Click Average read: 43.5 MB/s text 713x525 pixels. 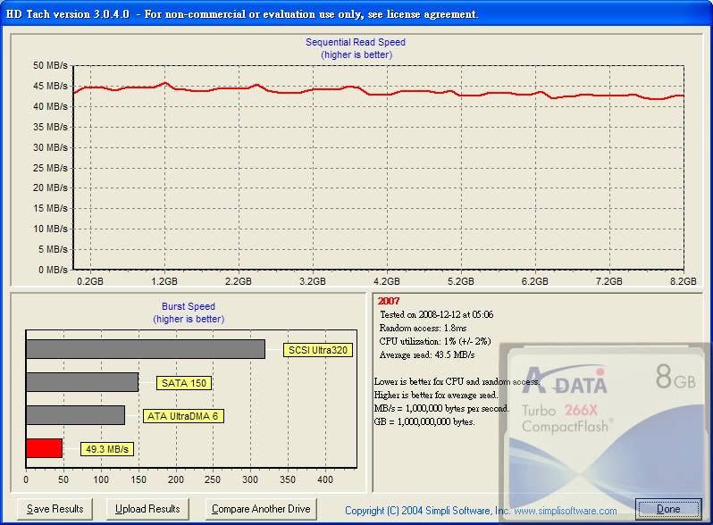coord(426,354)
